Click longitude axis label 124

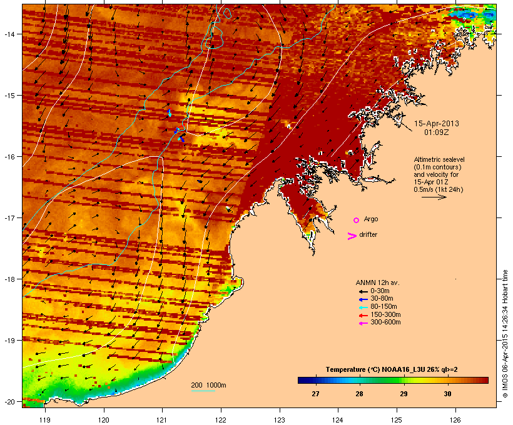[x=338, y=420]
